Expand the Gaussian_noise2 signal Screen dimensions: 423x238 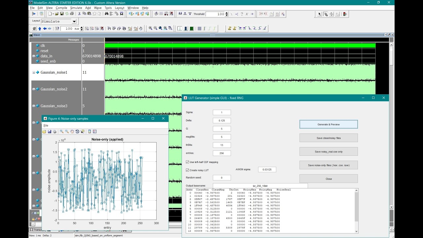(34, 89)
